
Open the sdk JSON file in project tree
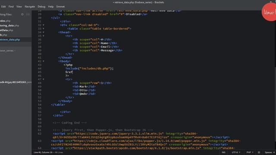coord(16,82)
